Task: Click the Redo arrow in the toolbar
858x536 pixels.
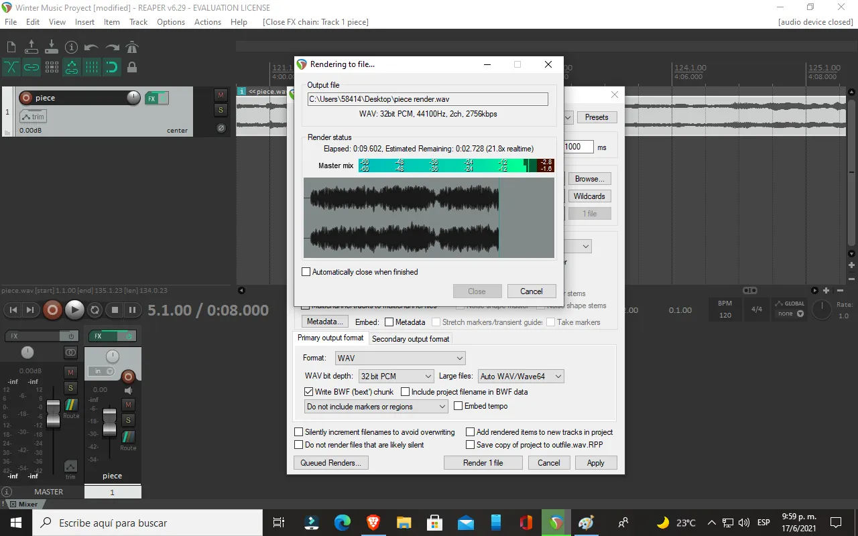Action: pos(112,47)
